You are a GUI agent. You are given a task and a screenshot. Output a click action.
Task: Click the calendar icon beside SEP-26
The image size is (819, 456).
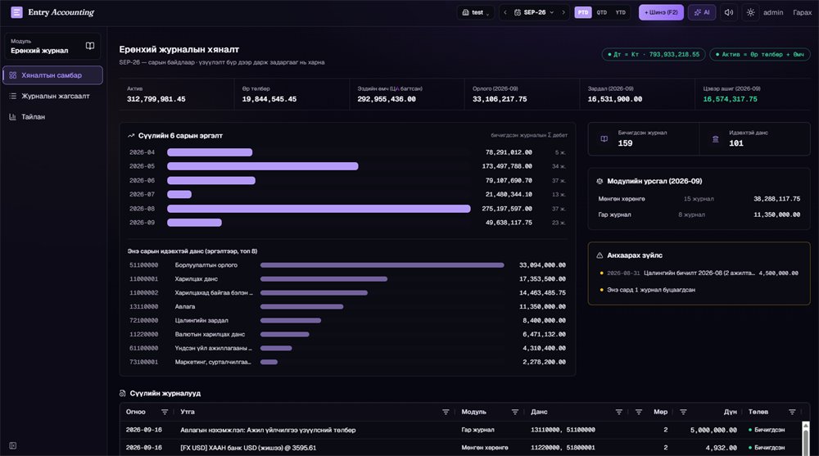(x=517, y=12)
